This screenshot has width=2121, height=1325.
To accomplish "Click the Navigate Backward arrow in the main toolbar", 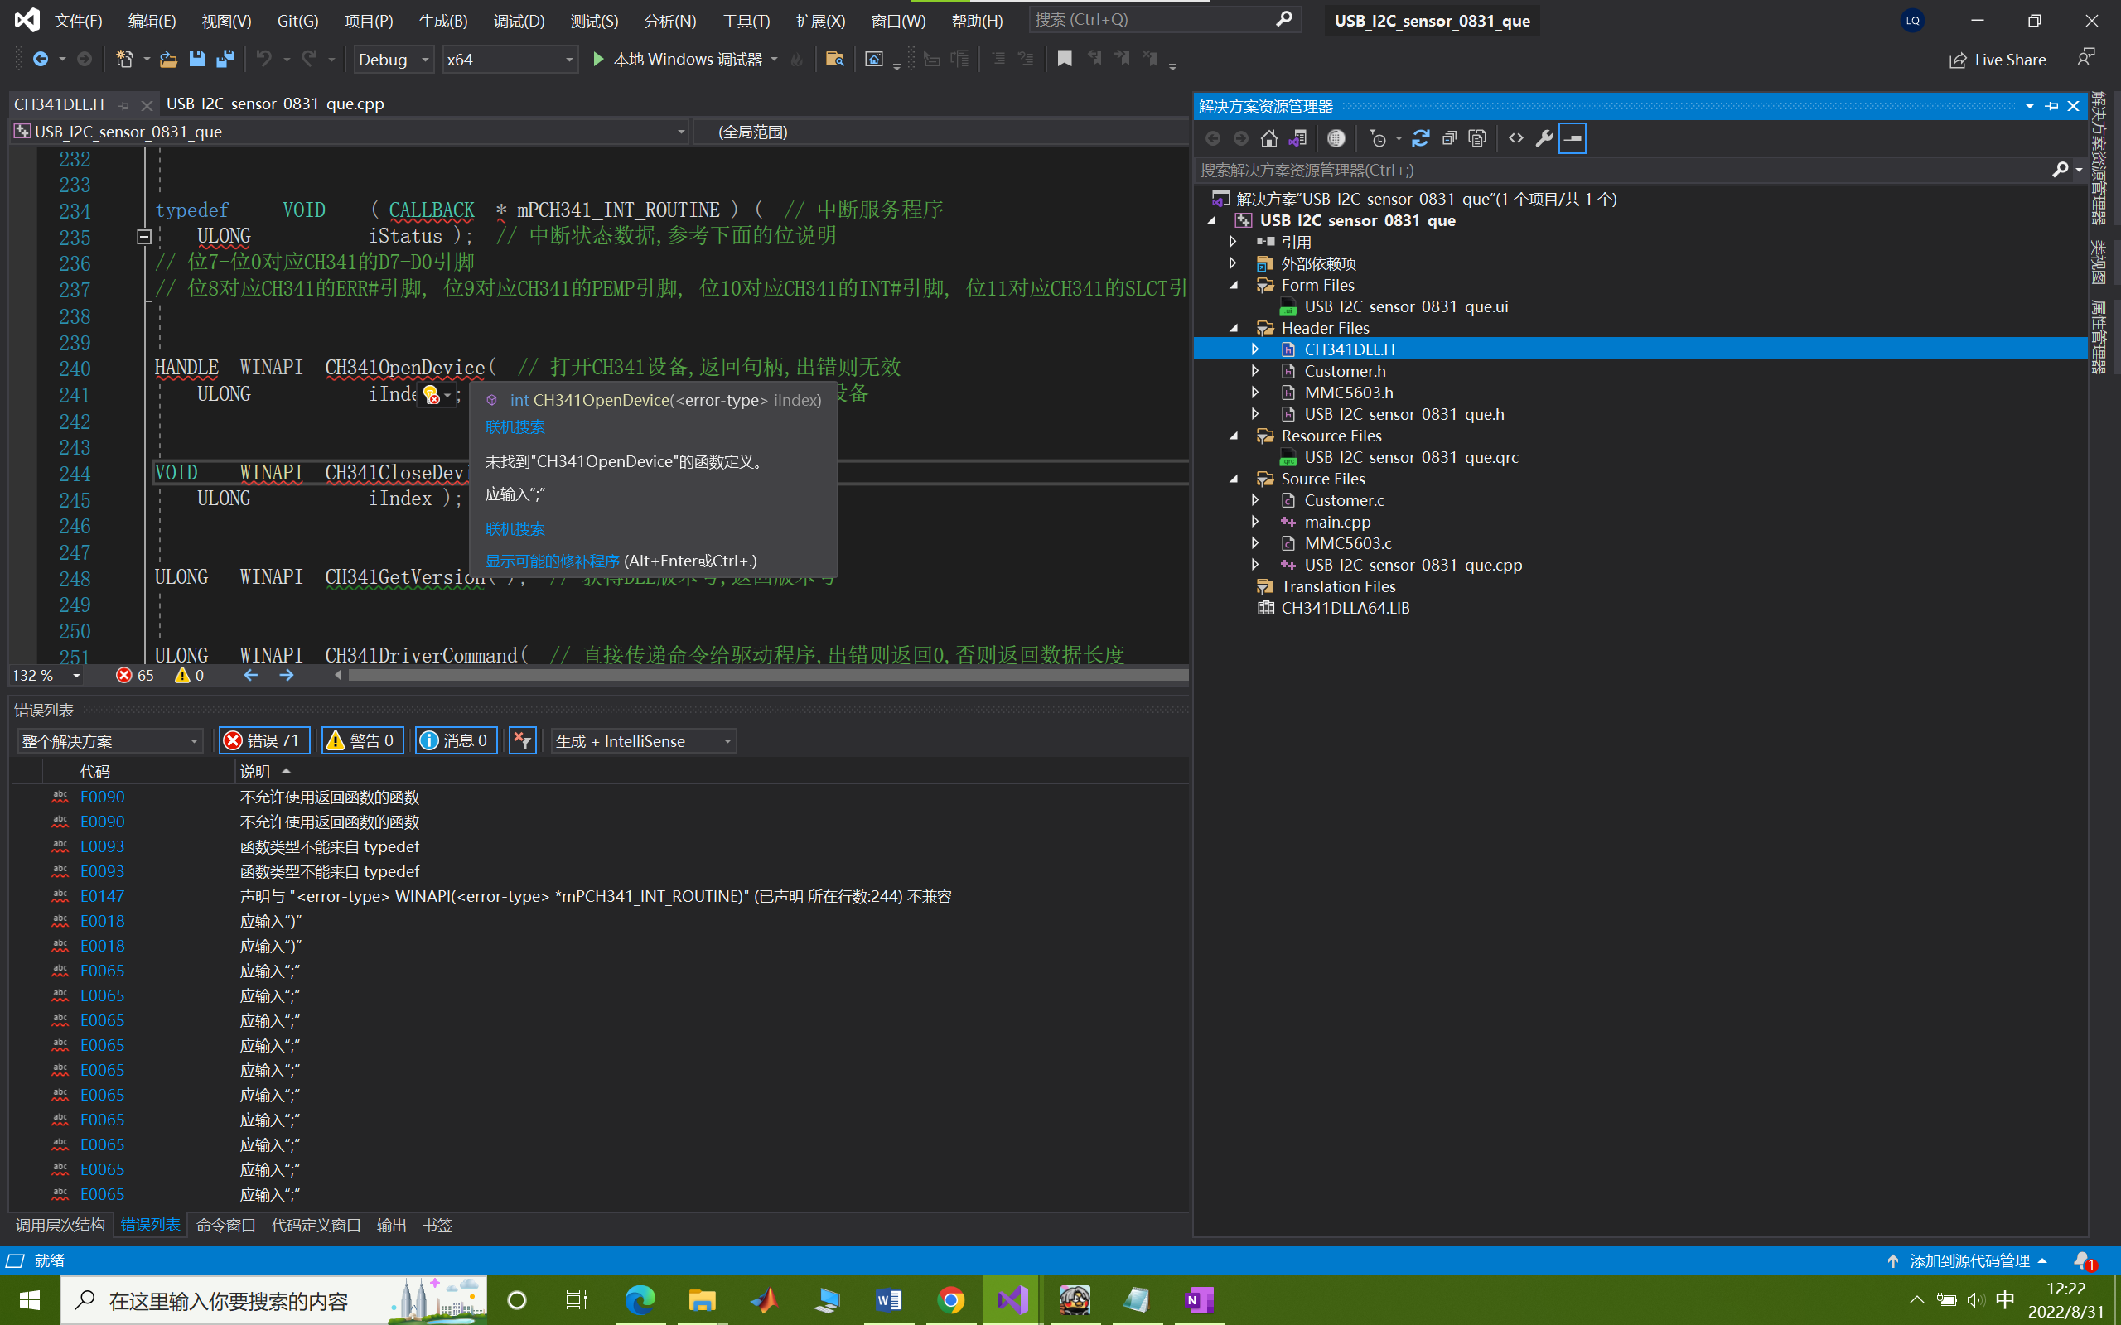I will (41, 60).
